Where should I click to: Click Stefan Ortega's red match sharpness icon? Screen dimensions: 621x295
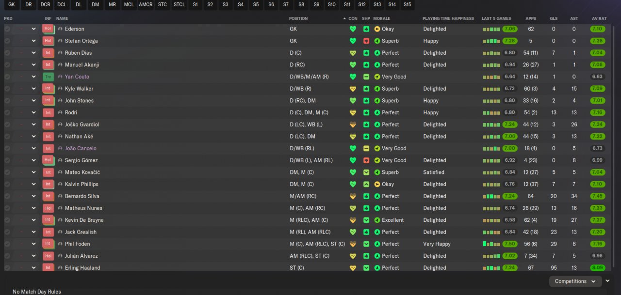366,41
